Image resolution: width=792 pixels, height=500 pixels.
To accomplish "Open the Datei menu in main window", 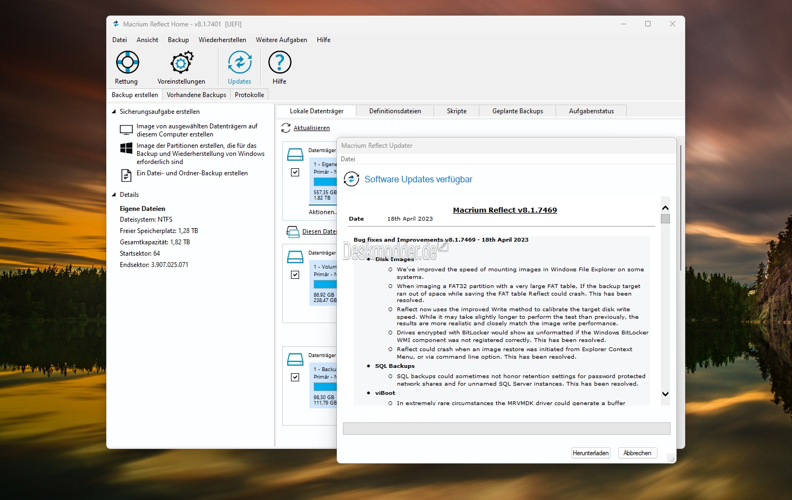I will (119, 40).
